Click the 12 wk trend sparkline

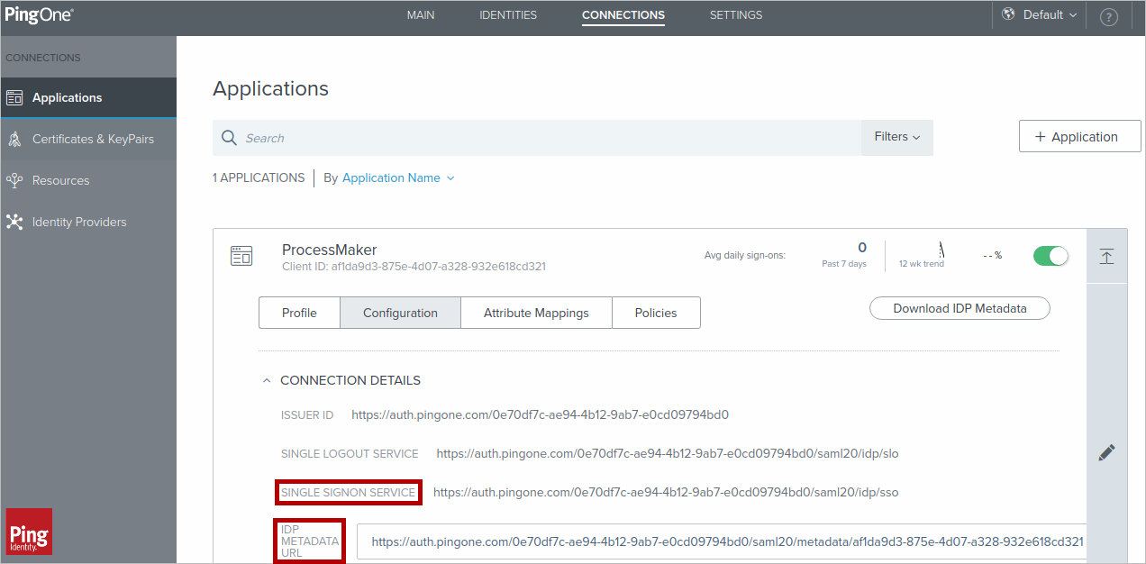(x=941, y=250)
